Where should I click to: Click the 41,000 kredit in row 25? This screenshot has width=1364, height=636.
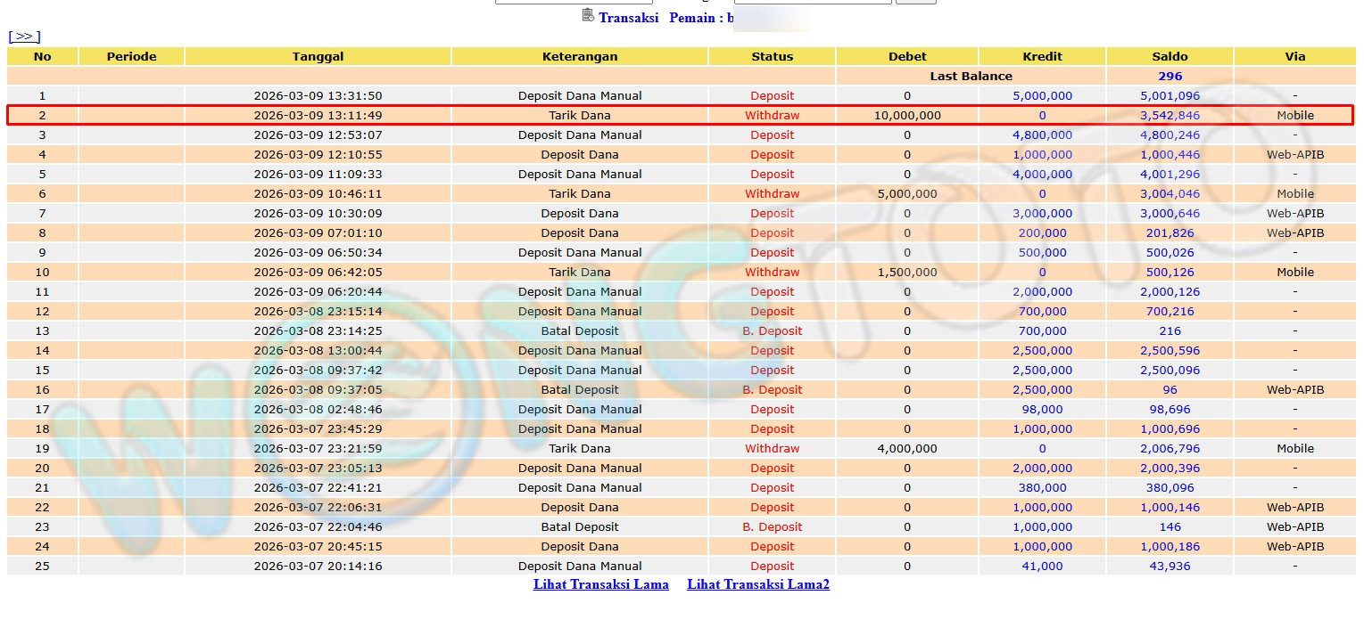1042,566
